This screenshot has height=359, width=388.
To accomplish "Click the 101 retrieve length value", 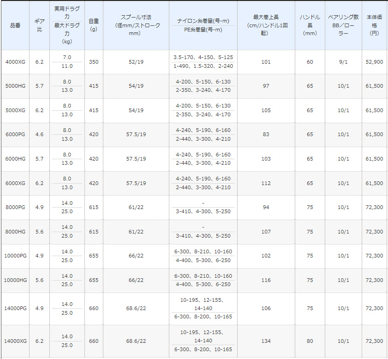I will [x=266, y=62].
